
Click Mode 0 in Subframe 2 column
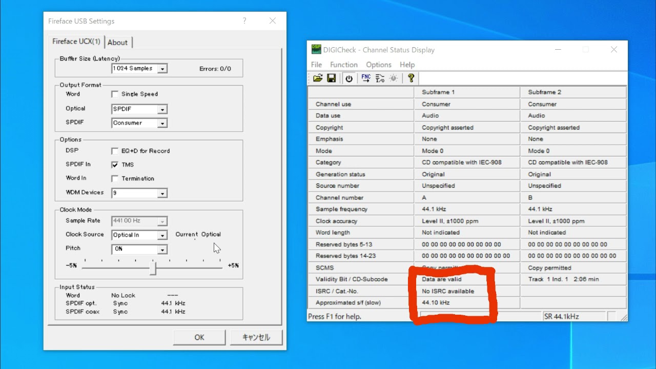point(540,151)
